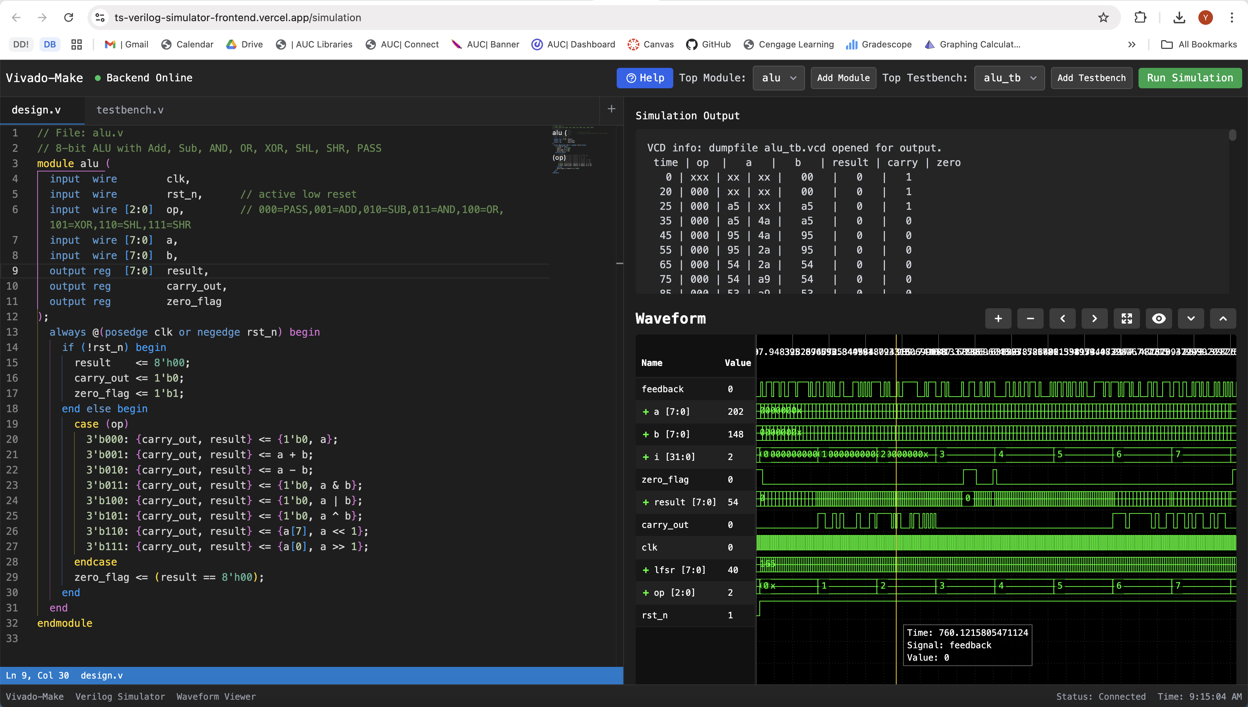This screenshot has width=1248, height=707.
Task: Expand signal b [7:0] bits
Action: point(646,434)
